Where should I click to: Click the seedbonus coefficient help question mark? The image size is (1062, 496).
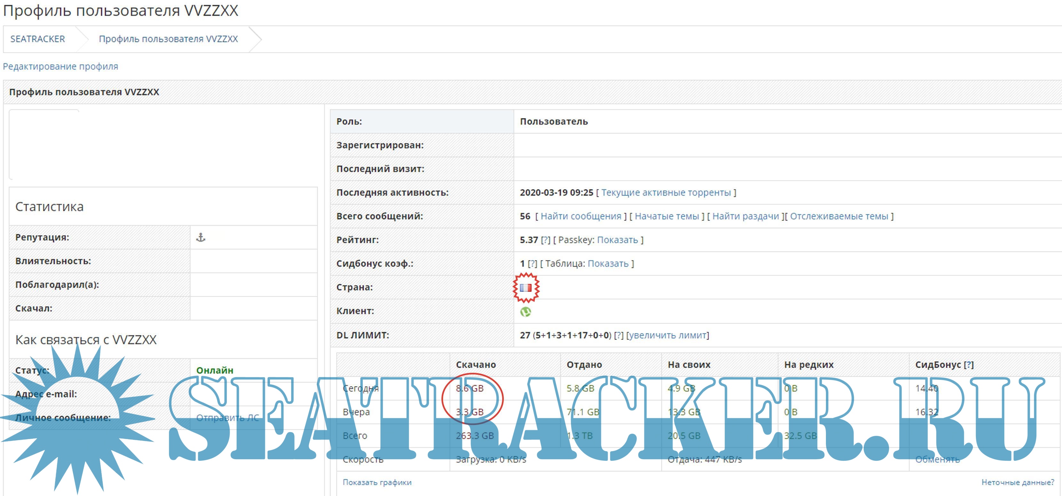pyautogui.click(x=532, y=263)
